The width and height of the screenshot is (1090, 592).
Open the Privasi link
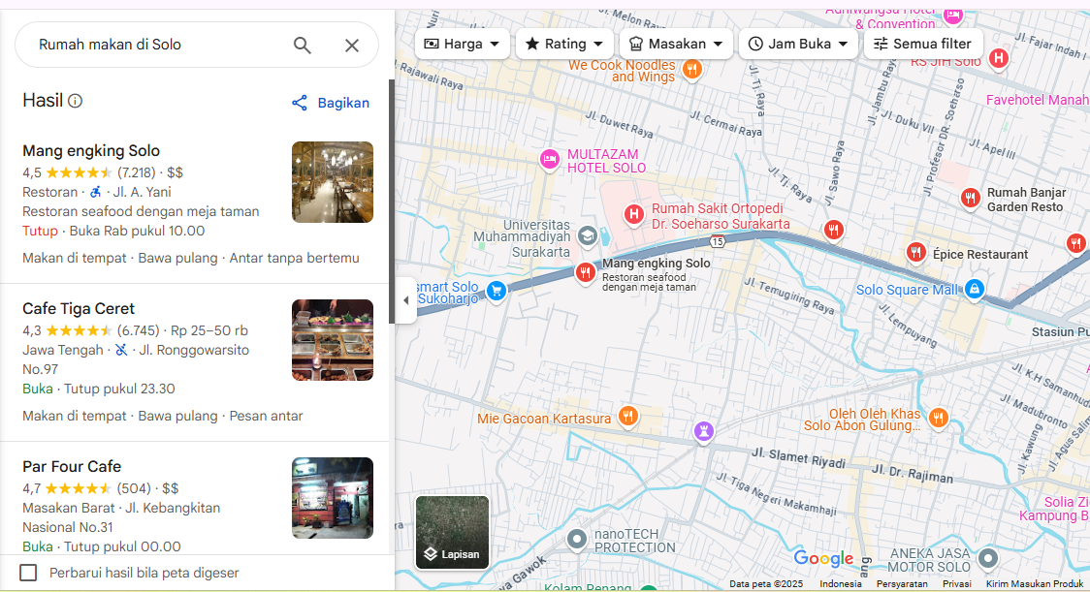point(956,583)
